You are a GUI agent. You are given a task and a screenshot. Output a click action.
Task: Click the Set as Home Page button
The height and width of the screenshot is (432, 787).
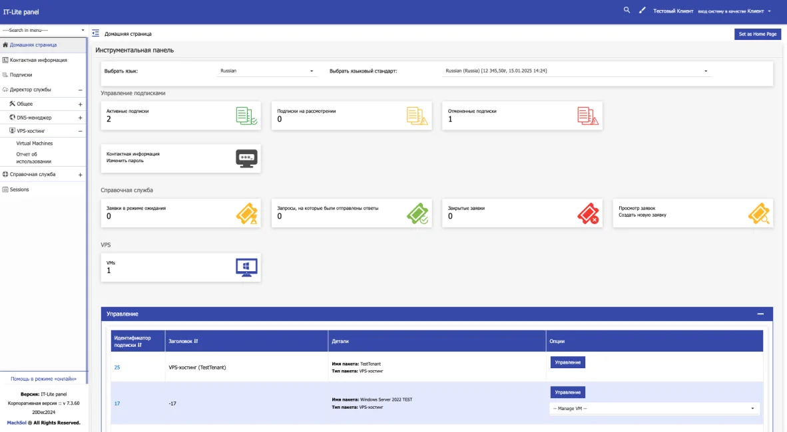[758, 34]
